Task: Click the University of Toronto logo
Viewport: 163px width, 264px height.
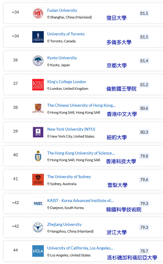Action: tap(38, 37)
